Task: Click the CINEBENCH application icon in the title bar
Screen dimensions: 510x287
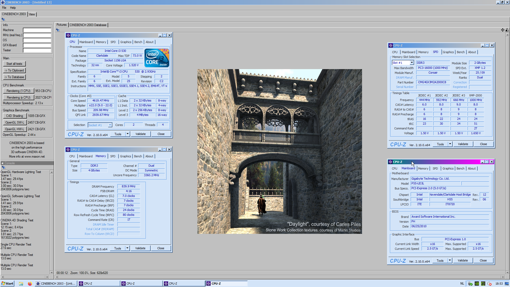Action: 2,2
